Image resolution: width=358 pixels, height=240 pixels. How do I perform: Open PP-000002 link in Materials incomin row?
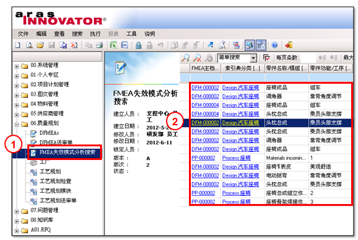203,158
